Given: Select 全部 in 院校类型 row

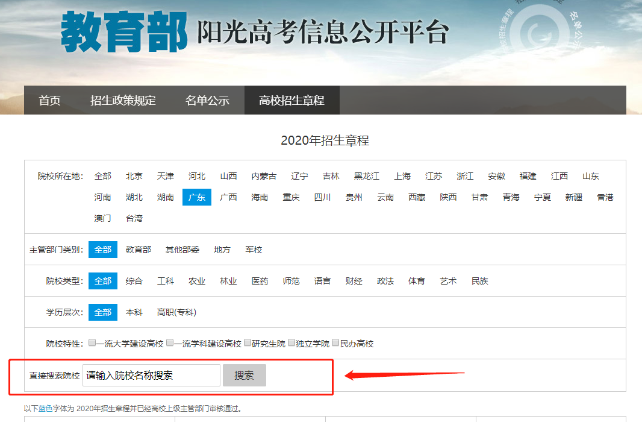Looking at the screenshot, I should 103,281.
